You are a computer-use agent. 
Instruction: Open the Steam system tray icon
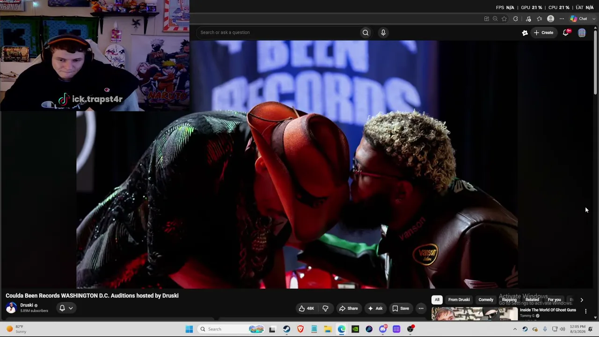click(x=525, y=329)
